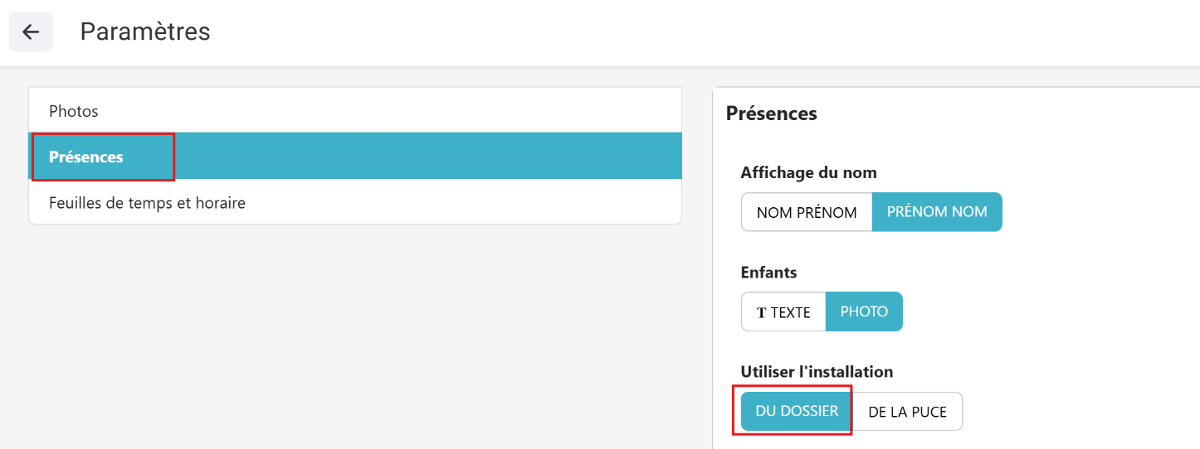Set name display to NOM PRÉNOM
This screenshot has height=449, width=1200.
807,212
